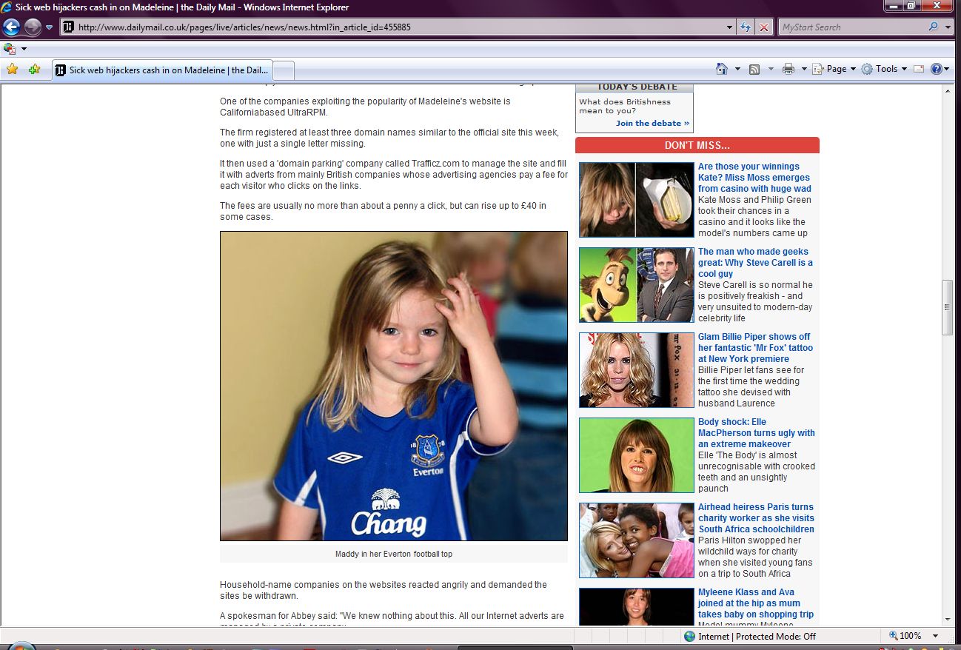Expand the address bar history dropdown
The image size is (961, 650).
coord(730,27)
